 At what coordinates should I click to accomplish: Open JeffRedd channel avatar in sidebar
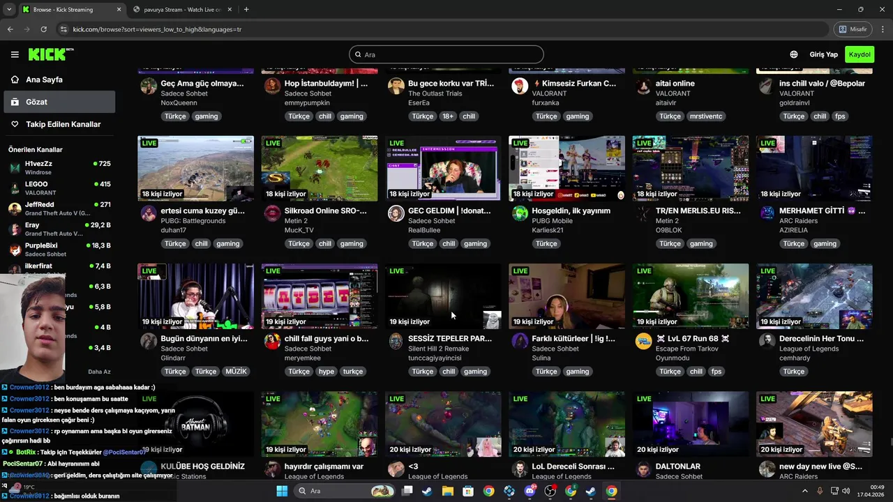(x=15, y=208)
